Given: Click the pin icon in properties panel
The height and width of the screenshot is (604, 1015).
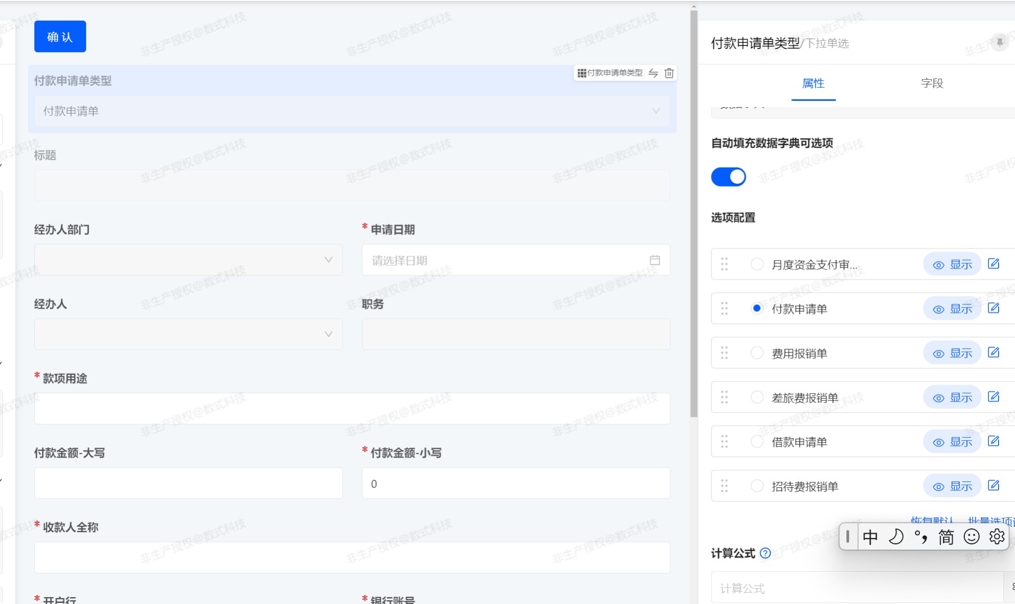Looking at the screenshot, I should pyautogui.click(x=999, y=42).
